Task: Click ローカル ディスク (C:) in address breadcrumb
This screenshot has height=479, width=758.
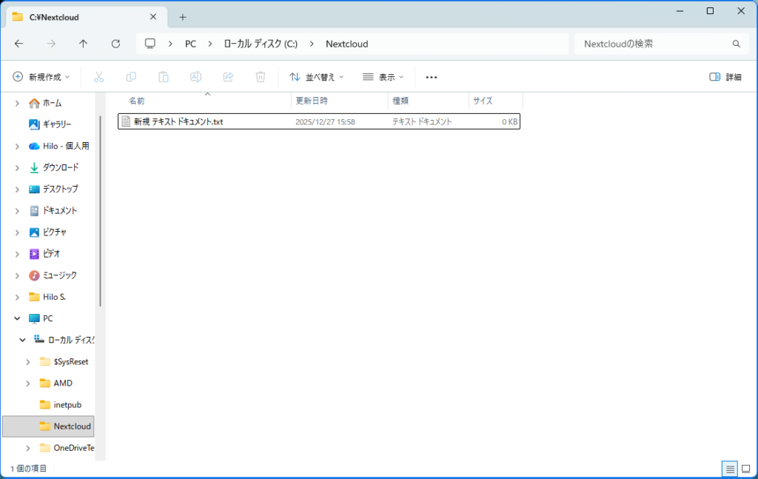Action: point(261,44)
